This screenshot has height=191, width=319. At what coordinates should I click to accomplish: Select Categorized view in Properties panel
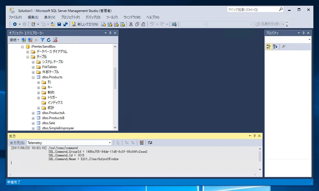[268, 47]
